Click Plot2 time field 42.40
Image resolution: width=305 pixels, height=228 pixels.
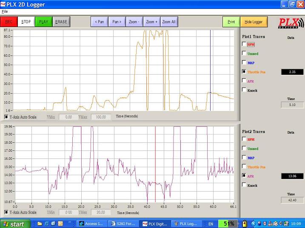292,200
